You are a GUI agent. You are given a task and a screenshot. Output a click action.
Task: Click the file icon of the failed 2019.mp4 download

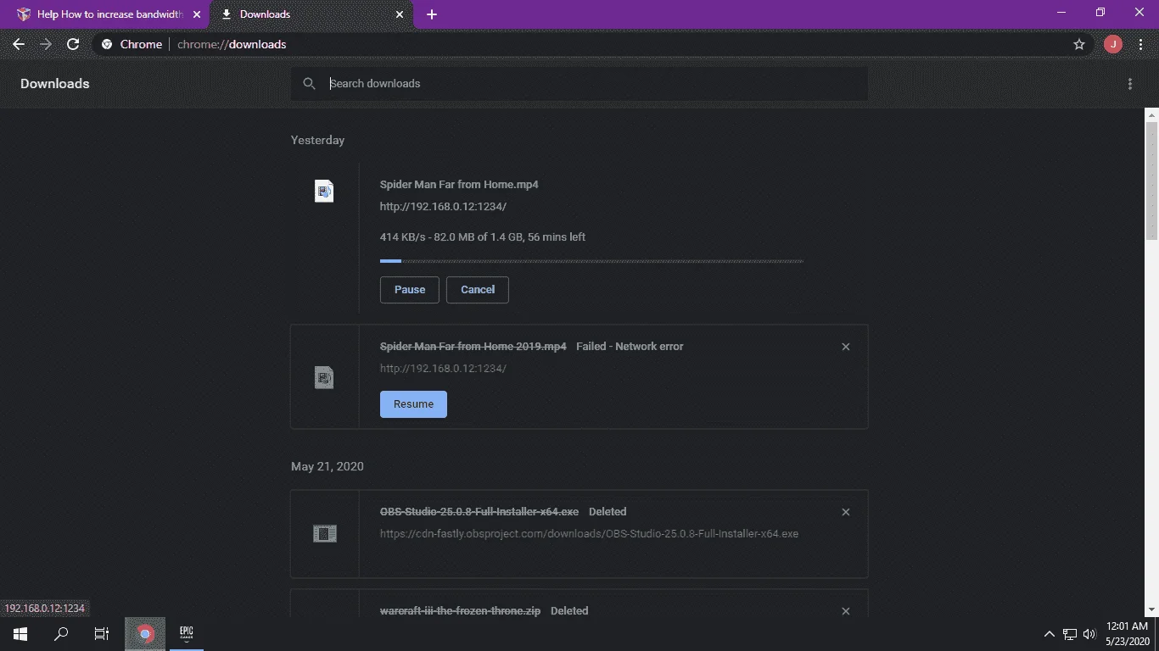pyautogui.click(x=324, y=377)
